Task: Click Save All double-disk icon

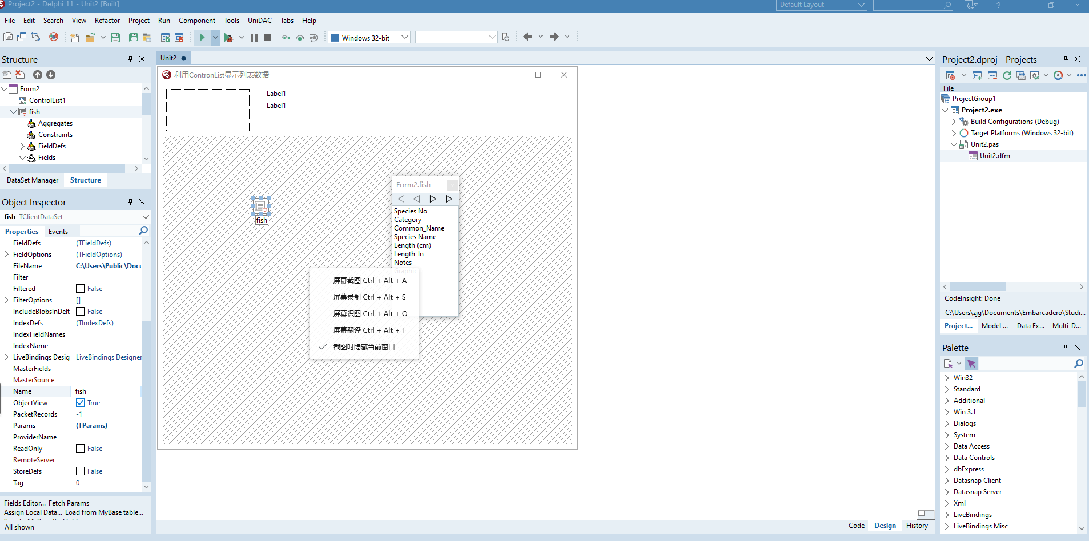Action: [x=134, y=37]
